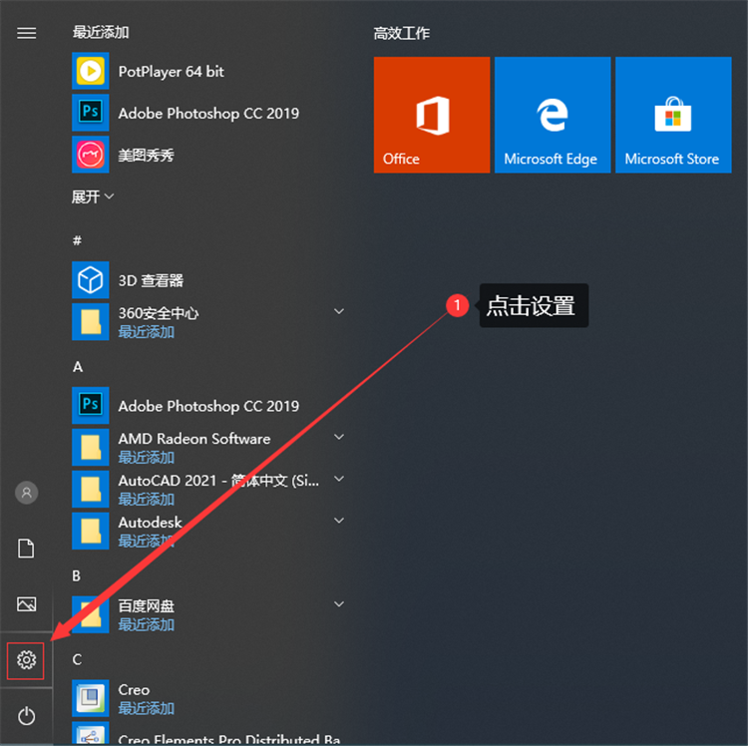
Task: Select the 百度网盘 label
Action: coord(146,605)
